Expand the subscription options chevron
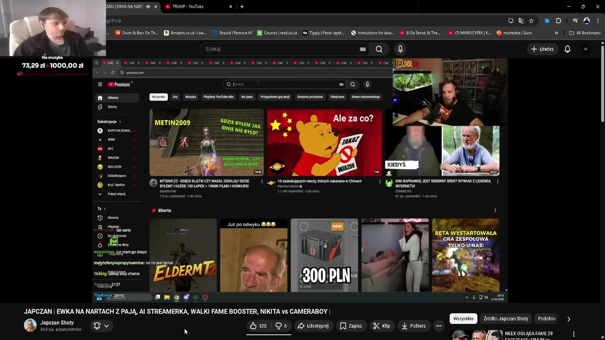Image resolution: width=605 pixels, height=340 pixels. [107, 326]
